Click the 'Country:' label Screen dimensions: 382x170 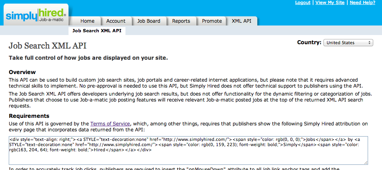pos(309,42)
